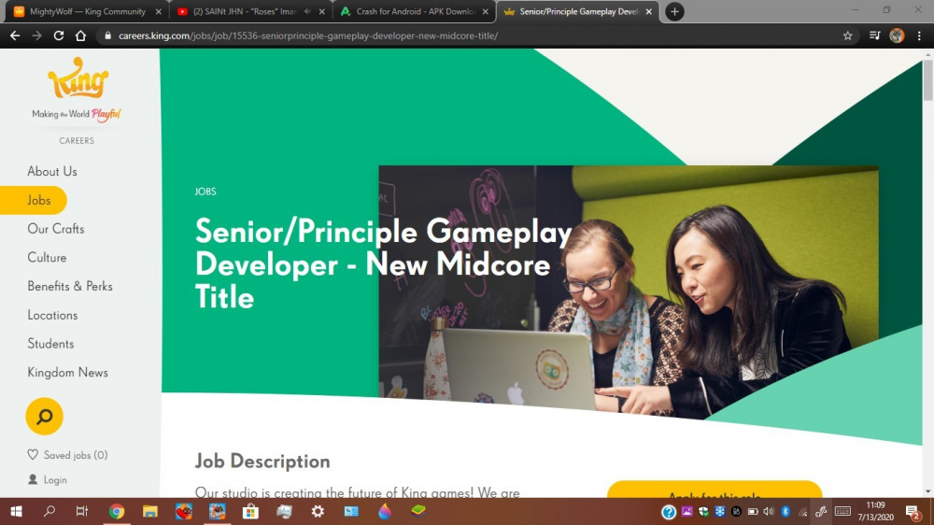Open the notification action center

click(913, 511)
